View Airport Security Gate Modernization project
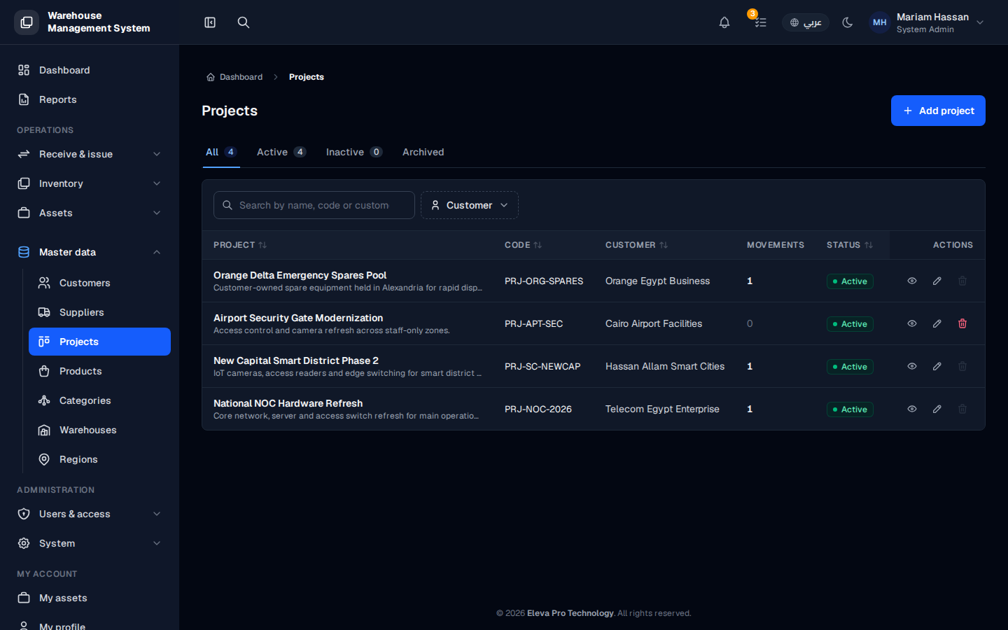Viewport: 1008px width, 630px height. tap(912, 323)
